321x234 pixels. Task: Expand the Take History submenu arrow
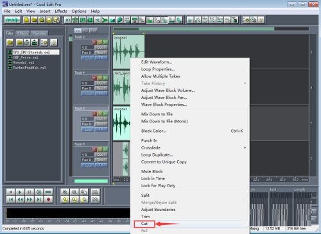(x=245, y=83)
